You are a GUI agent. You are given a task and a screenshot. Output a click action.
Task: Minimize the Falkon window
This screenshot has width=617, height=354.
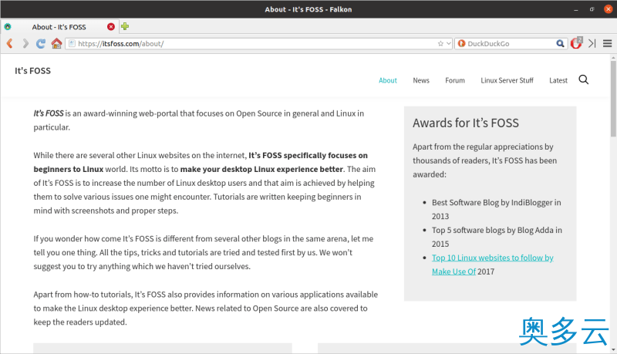tap(575, 9)
